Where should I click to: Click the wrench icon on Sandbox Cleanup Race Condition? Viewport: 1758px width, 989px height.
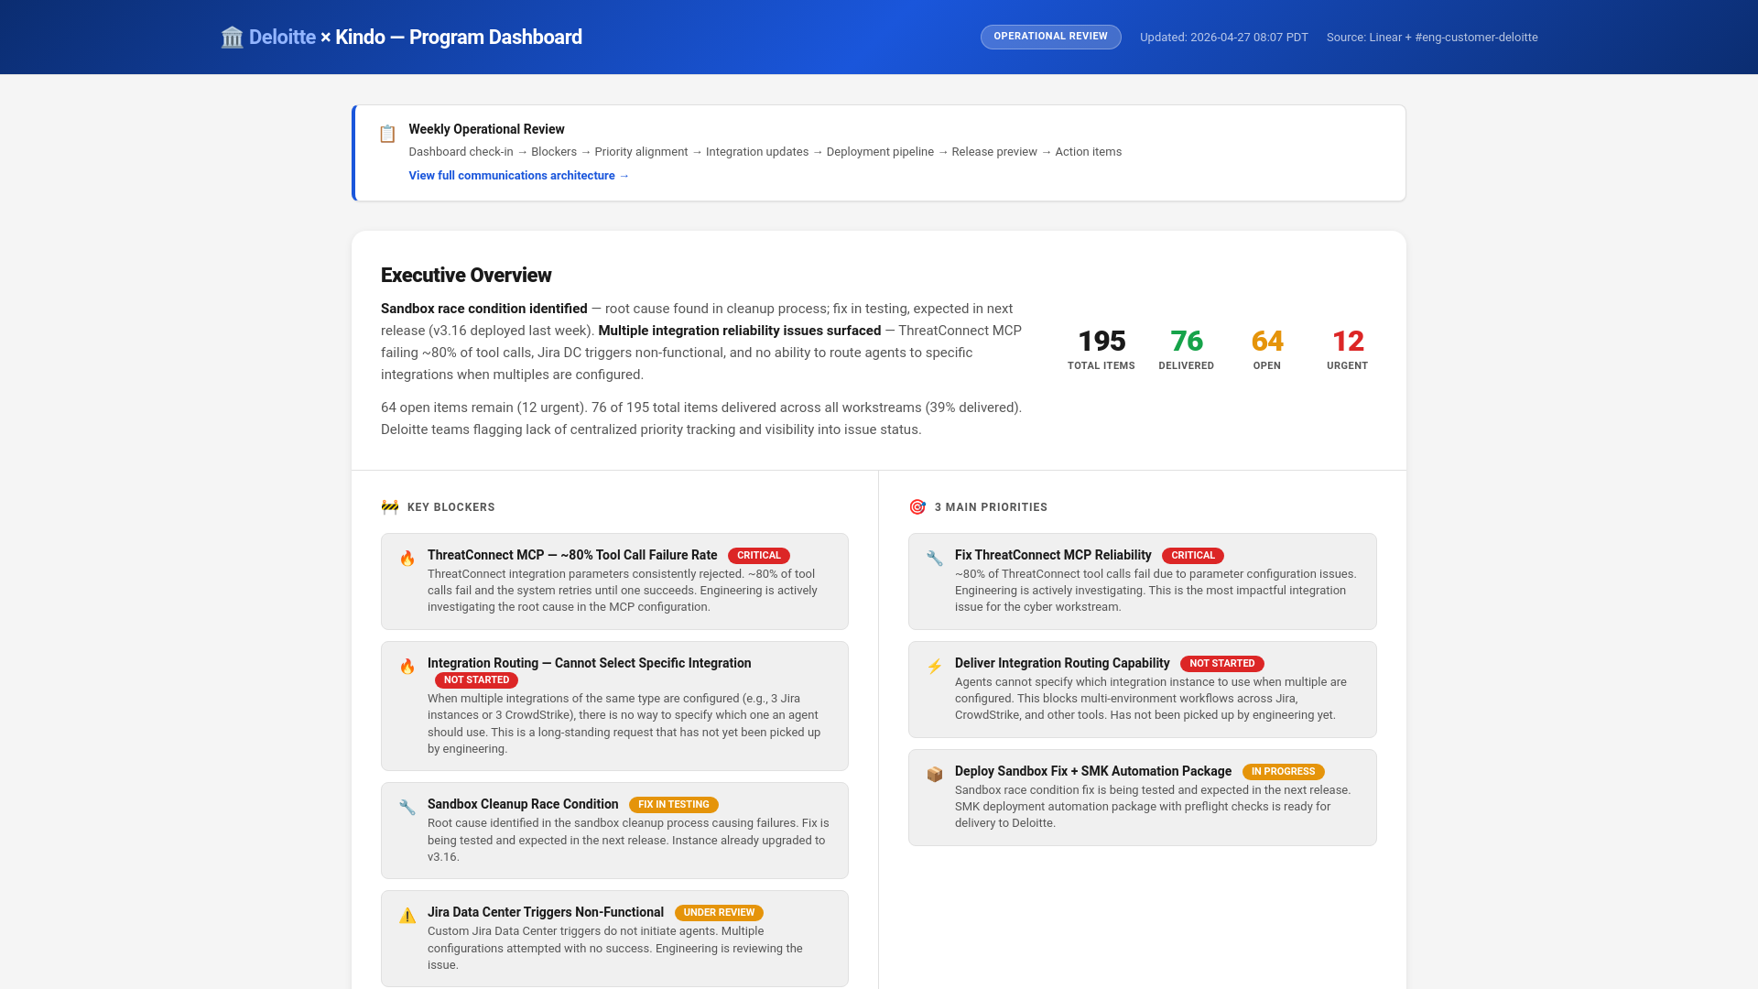[x=407, y=808]
